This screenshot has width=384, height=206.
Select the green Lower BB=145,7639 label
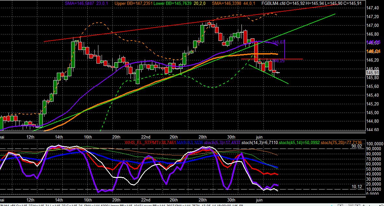(x=172, y=4)
